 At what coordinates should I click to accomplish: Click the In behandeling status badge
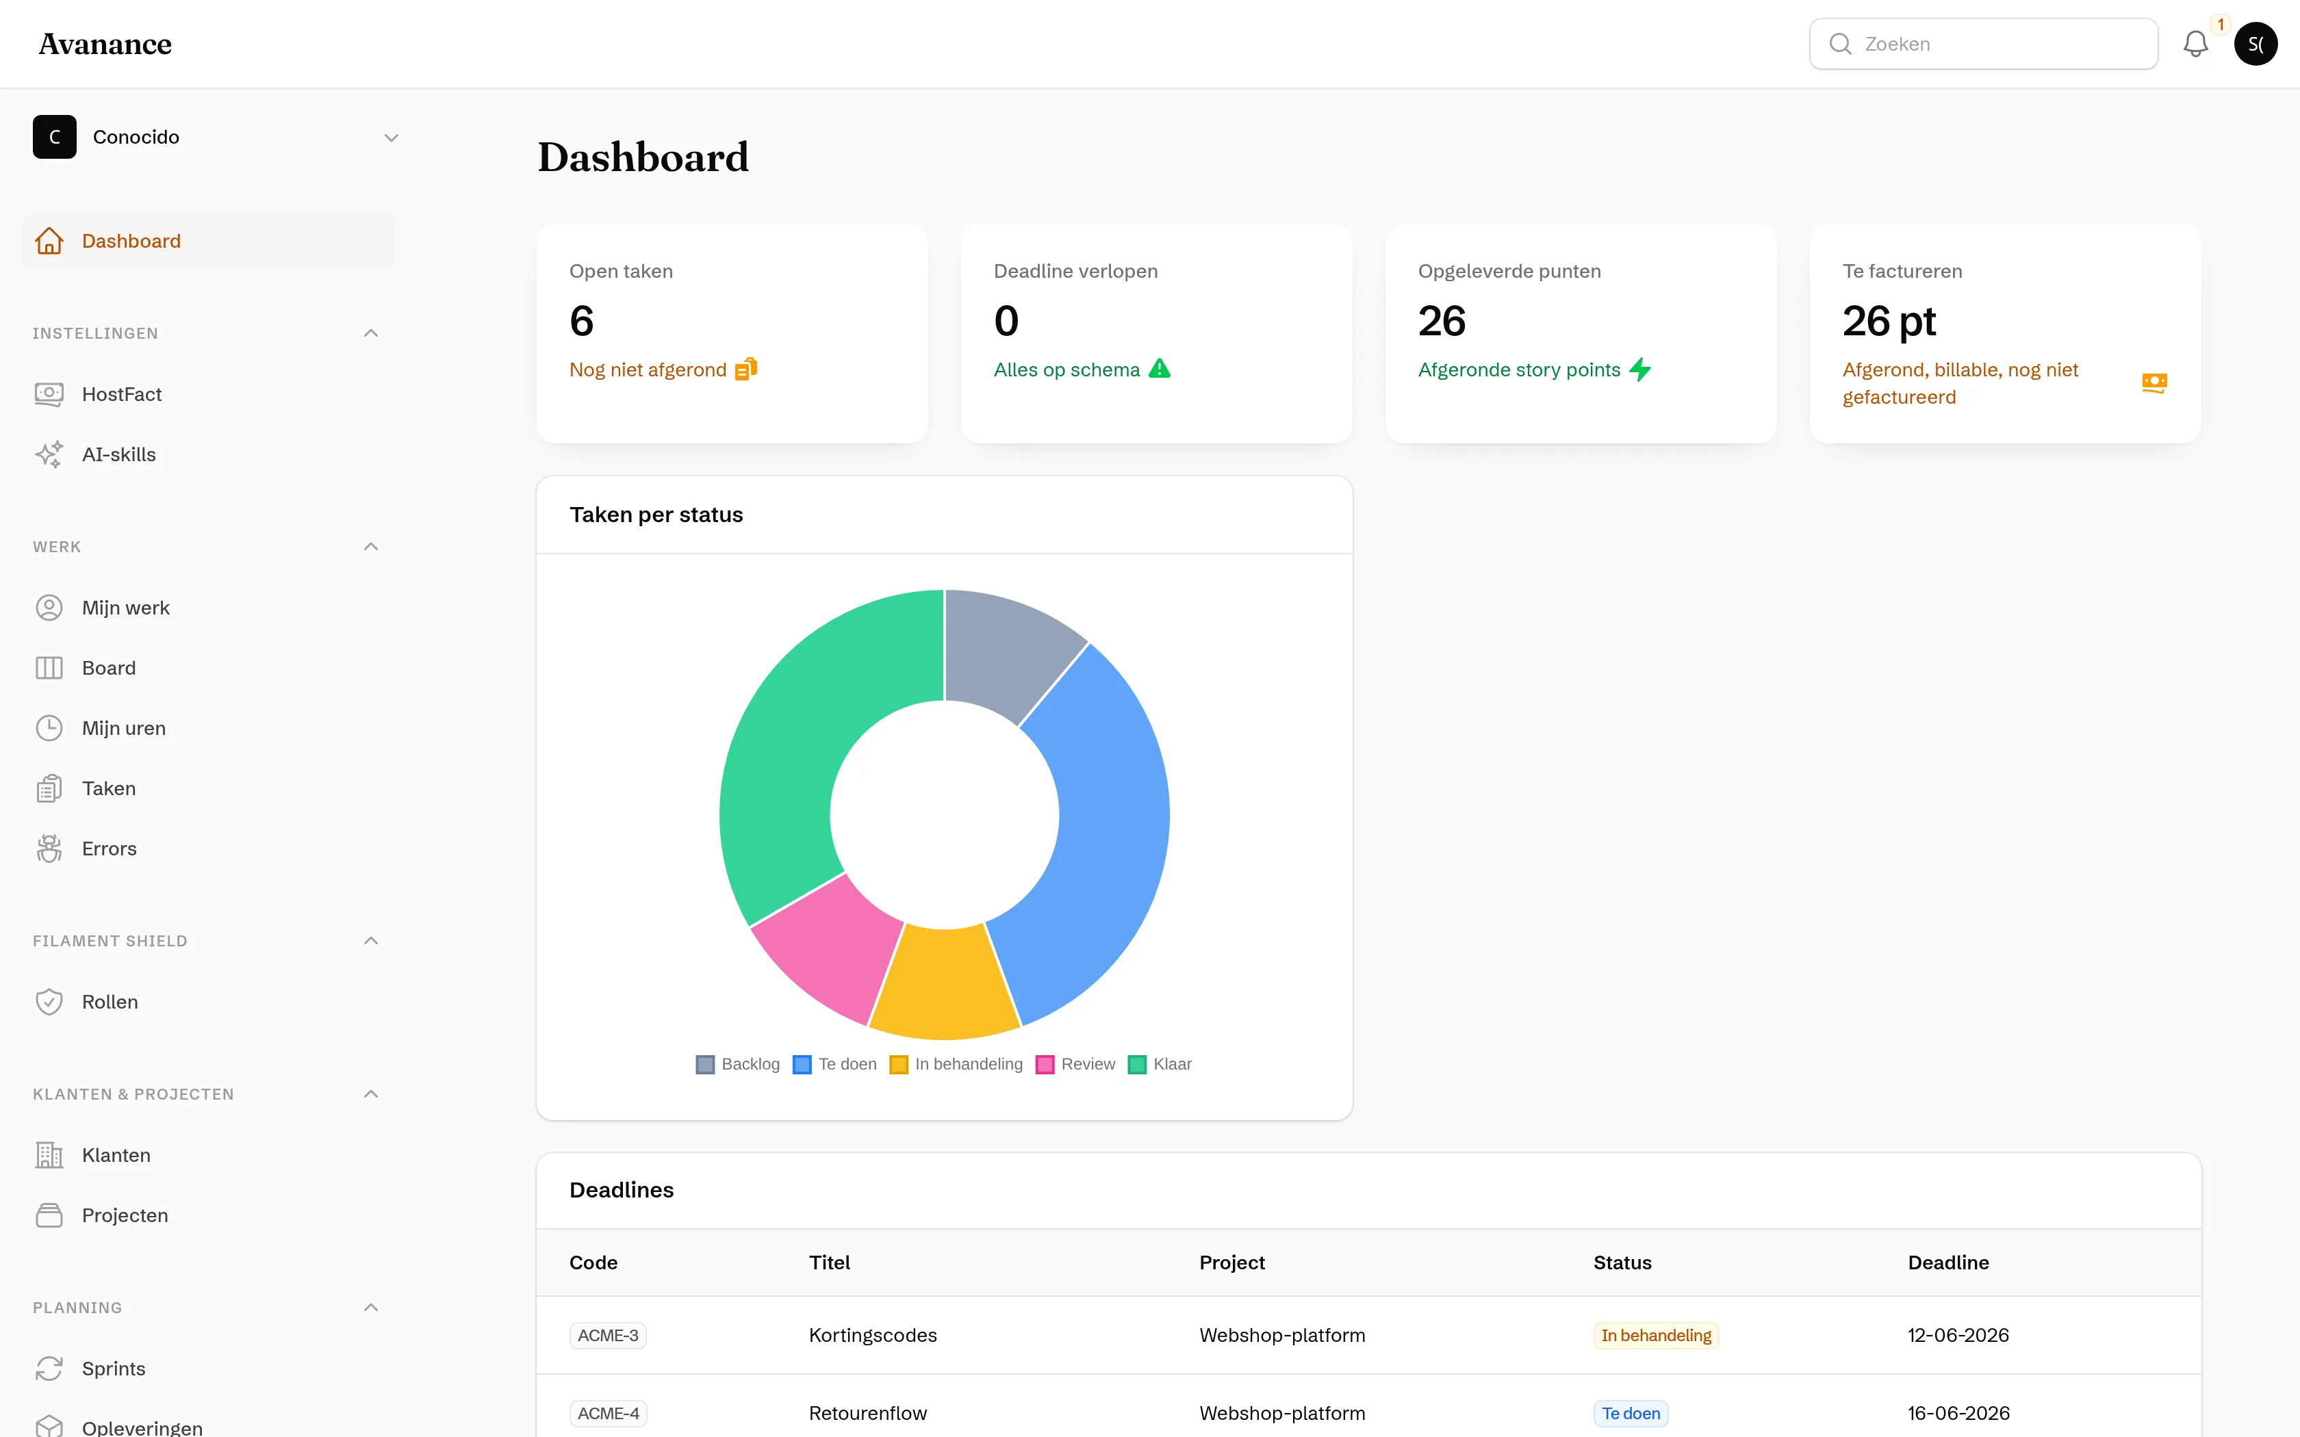1656,1335
